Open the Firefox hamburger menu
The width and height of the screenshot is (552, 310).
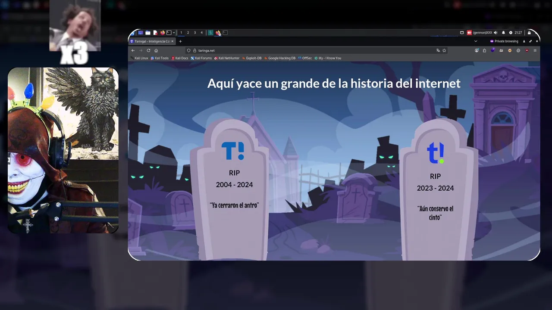[535, 50]
